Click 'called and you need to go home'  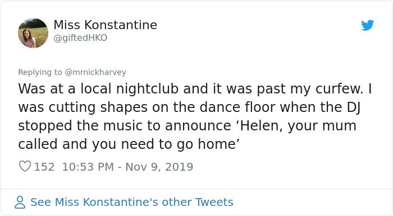pyautogui.click(x=127, y=144)
